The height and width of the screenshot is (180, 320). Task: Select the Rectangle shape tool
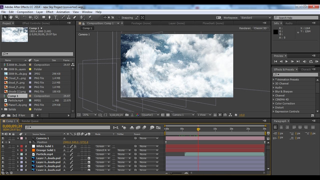click(x=44, y=17)
